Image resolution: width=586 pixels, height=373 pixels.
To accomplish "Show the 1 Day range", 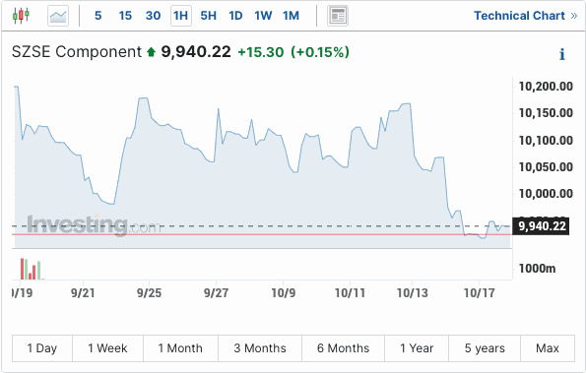I will [42, 348].
